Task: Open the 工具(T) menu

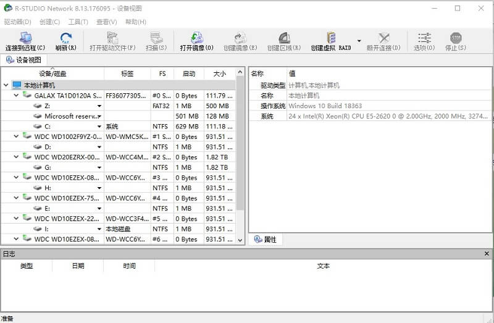Action: click(78, 22)
